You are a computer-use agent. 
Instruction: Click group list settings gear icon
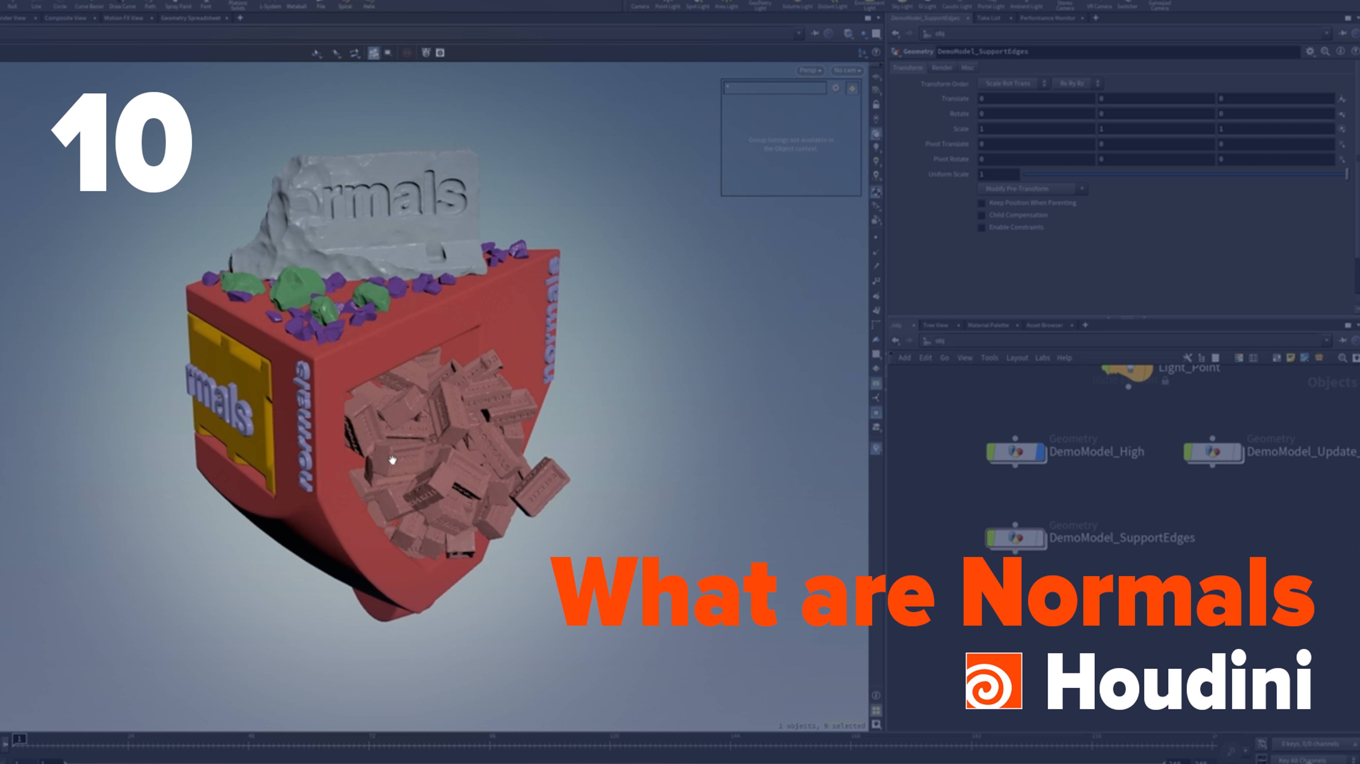836,88
